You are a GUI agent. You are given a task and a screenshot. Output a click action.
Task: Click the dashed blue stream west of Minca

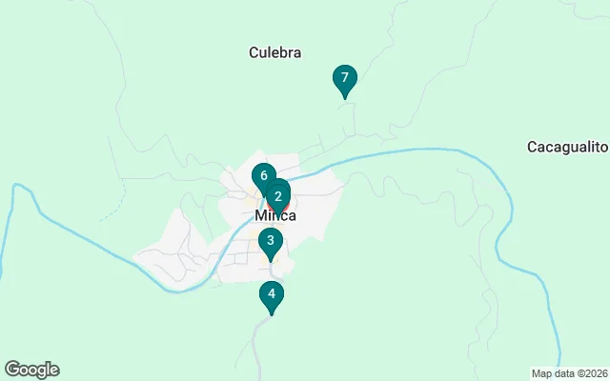click(114, 208)
